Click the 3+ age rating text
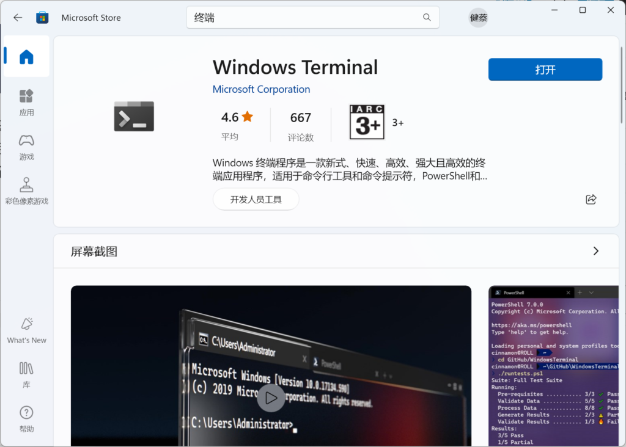The width and height of the screenshot is (626, 447). pos(397,123)
